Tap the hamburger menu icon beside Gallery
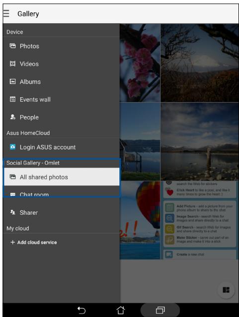 coord(6,13)
